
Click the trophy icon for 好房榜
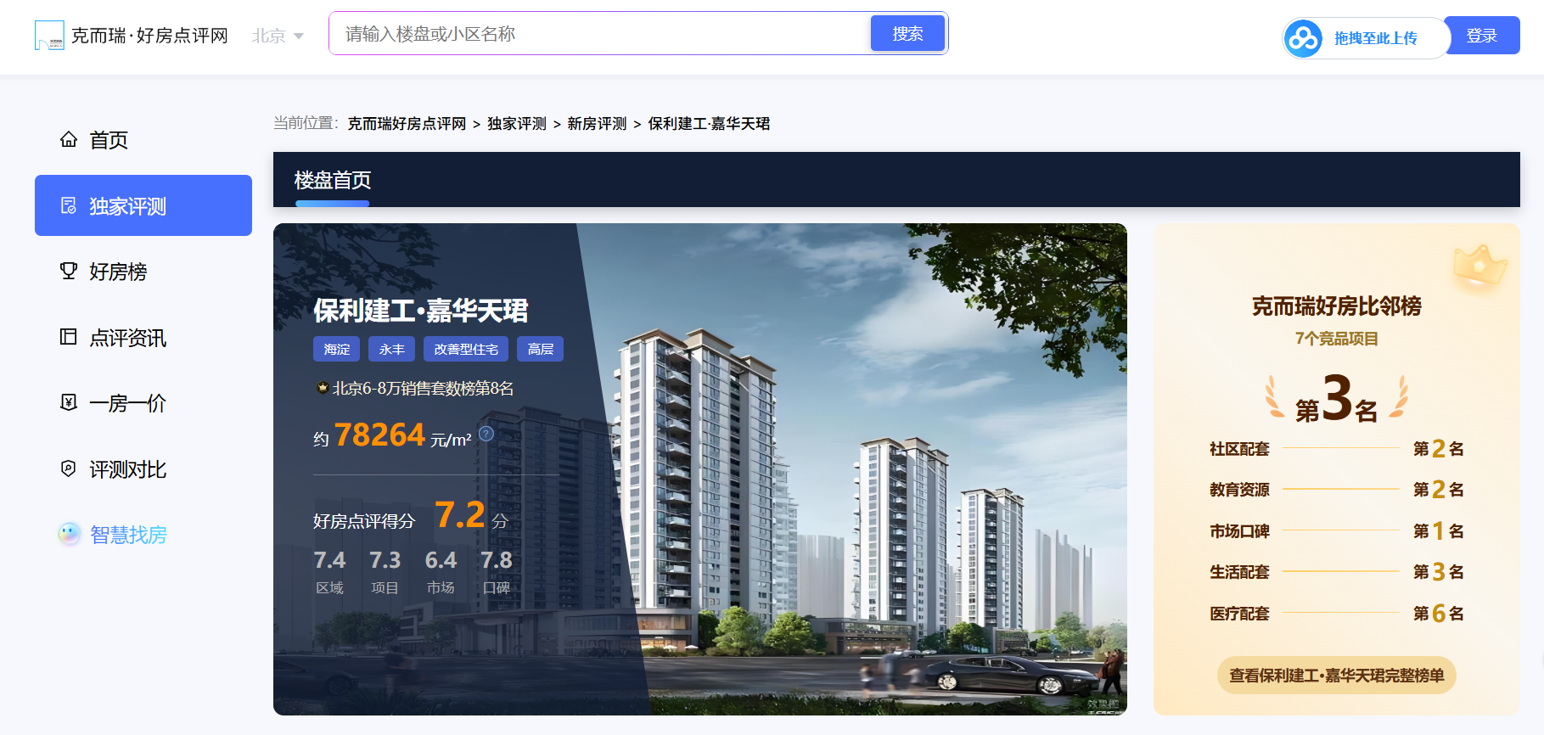[69, 271]
